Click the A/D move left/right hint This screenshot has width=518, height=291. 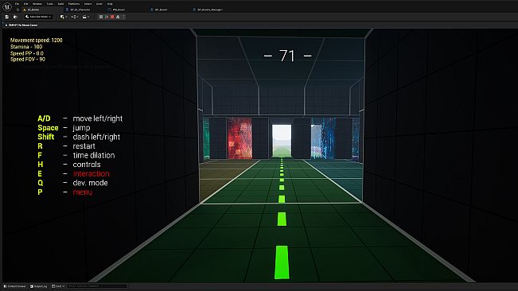pyautogui.click(x=80, y=118)
